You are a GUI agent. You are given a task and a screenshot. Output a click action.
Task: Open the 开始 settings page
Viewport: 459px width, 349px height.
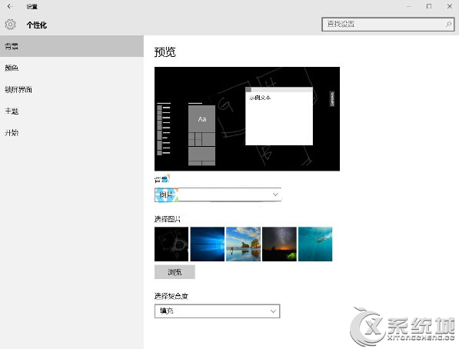point(72,133)
